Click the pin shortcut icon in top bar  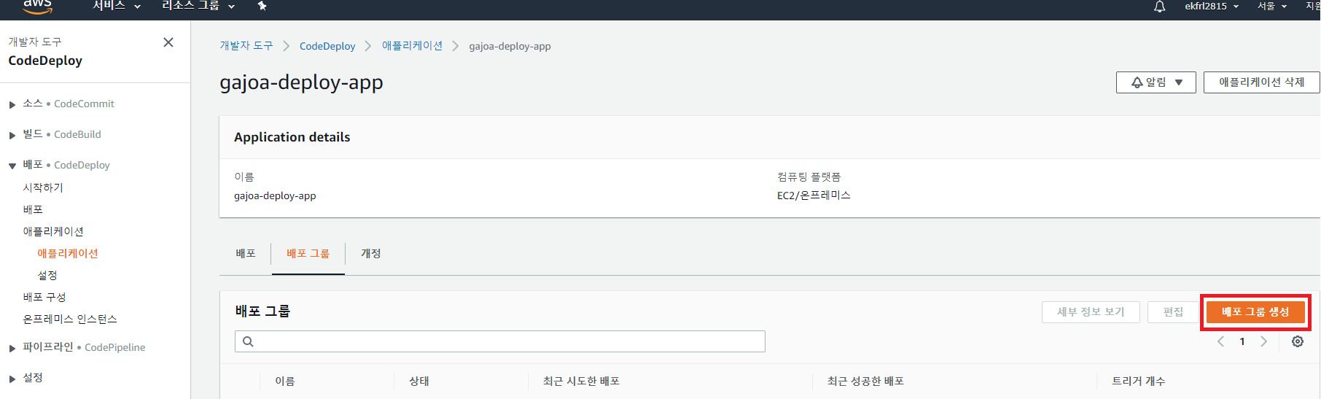tap(262, 6)
